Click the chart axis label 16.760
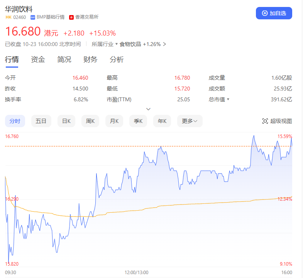Viewport: 303px width, 278px height. coord(12,136)
